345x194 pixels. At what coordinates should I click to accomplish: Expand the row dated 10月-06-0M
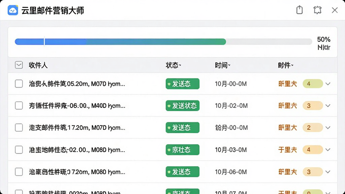(328, 172)
